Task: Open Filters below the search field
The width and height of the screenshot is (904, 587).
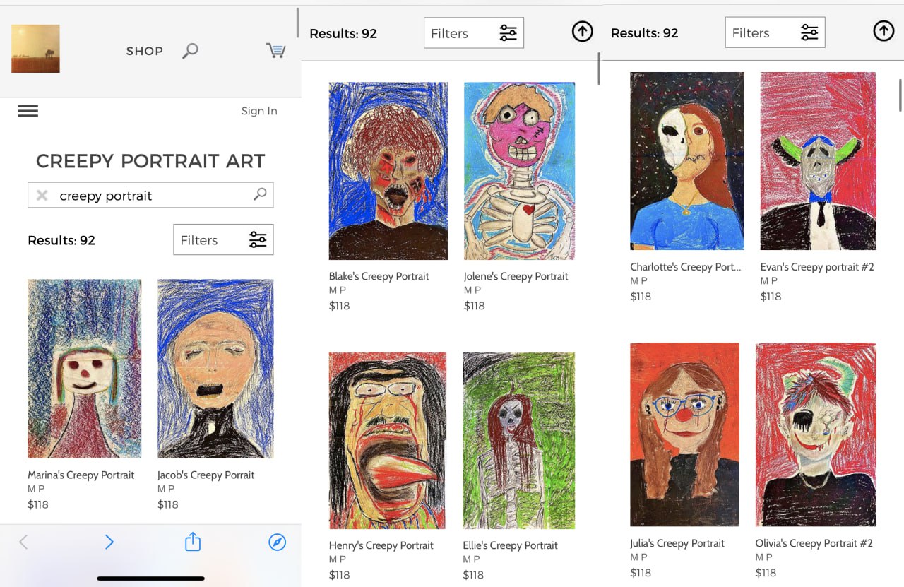Action: point(223,240)
